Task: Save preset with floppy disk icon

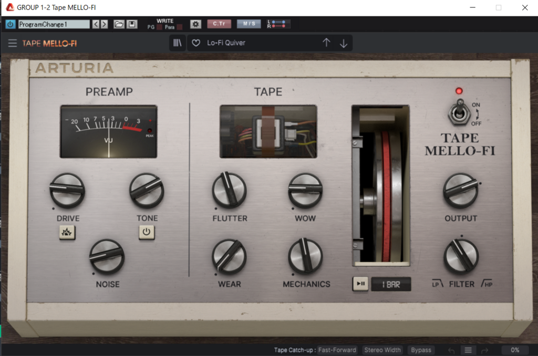Action: coord(132,24)
